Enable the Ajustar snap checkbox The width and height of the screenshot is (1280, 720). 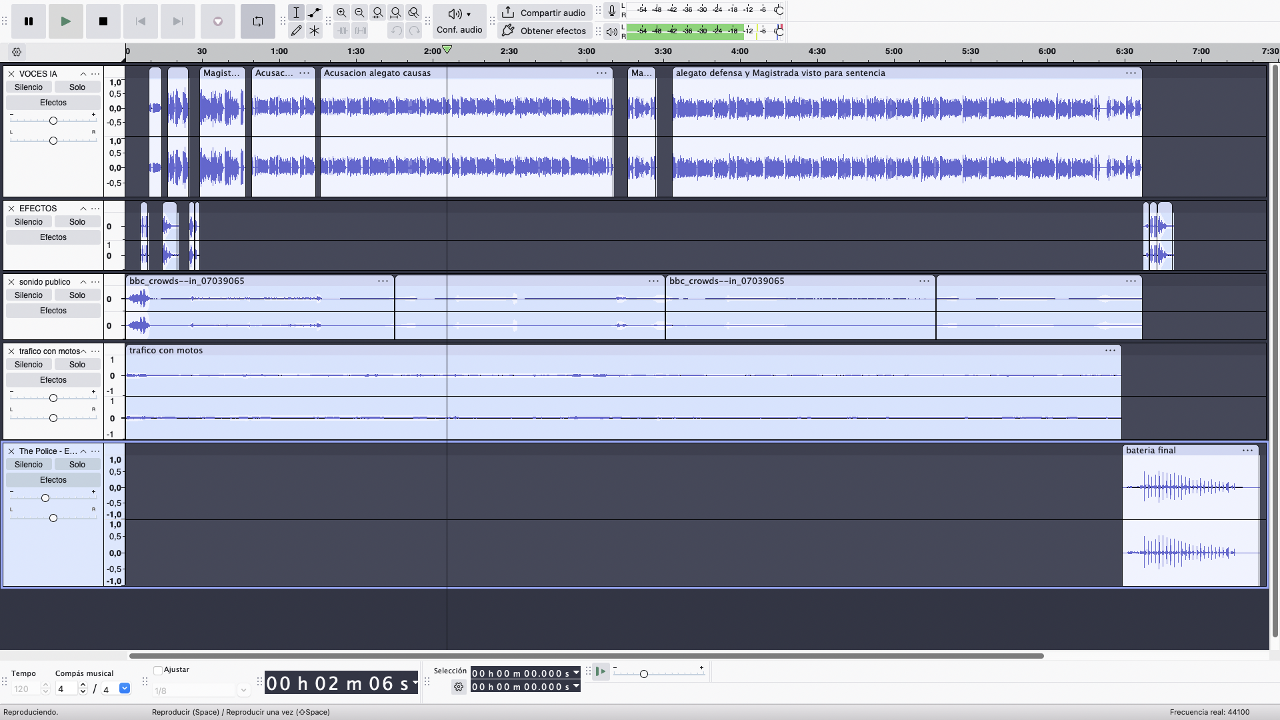pyautogui.click(x=158, y=670)
